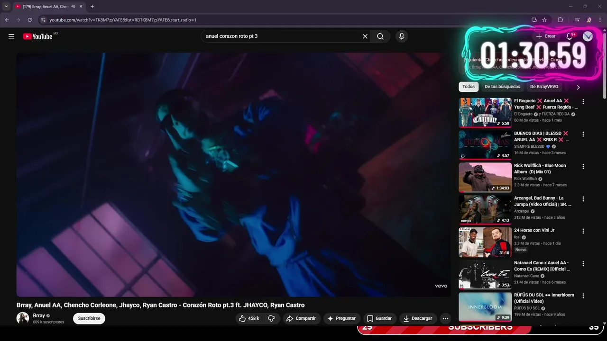607x341 pixels.
Task: Open RÜFÜS DU SOL Innerbloom thumbnail
Action: [x=485, y=306]
